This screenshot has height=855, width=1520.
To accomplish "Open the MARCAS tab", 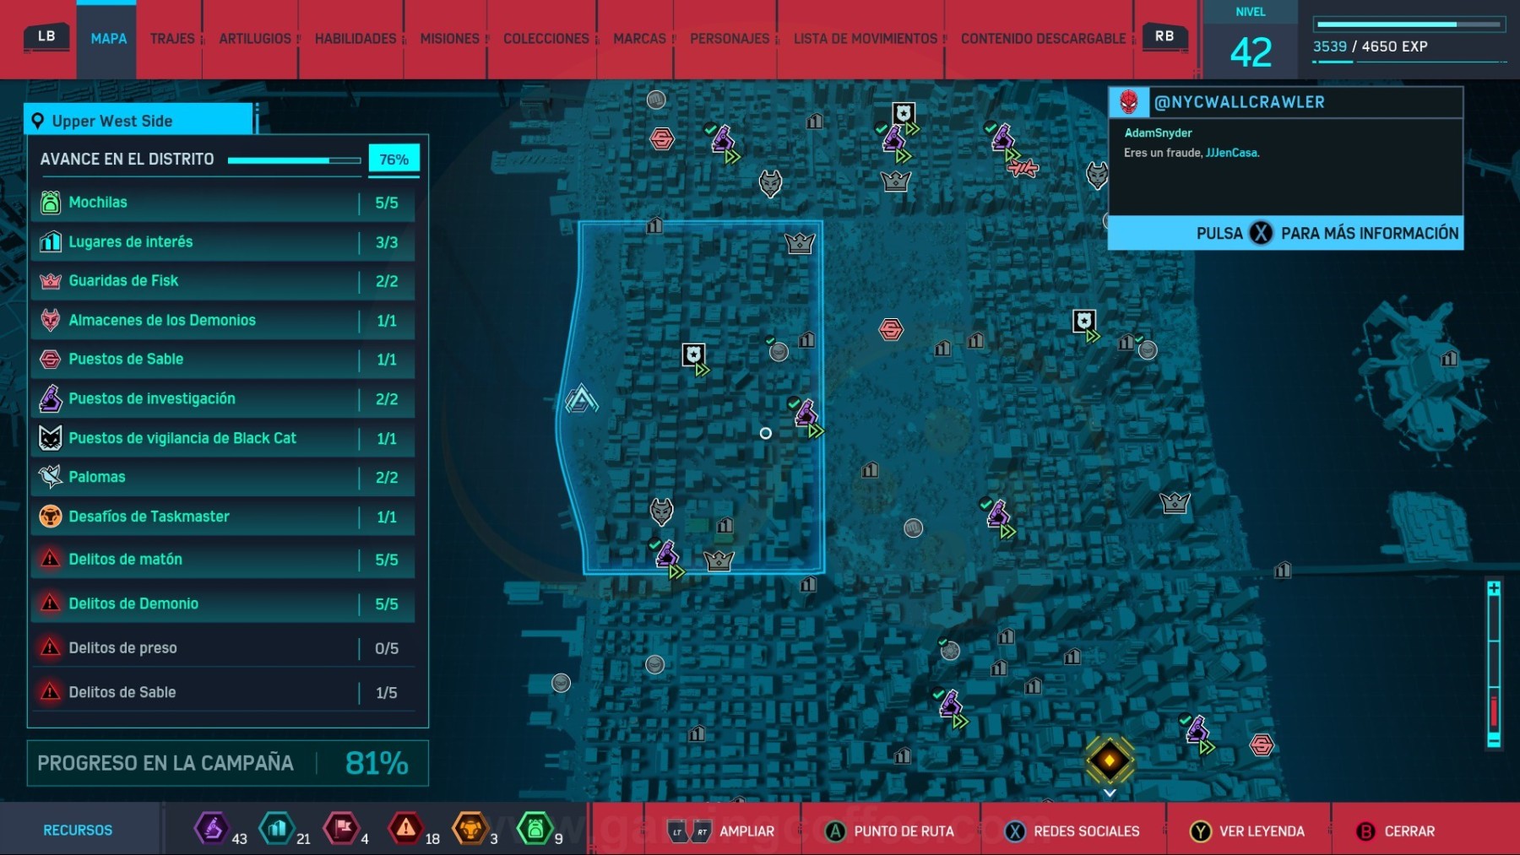I will click(x=639, y=39).
